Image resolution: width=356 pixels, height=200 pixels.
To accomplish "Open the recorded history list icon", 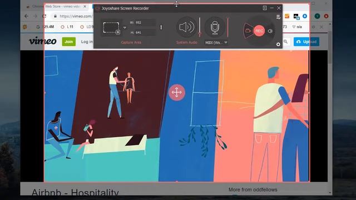I will tap(278, 17).
